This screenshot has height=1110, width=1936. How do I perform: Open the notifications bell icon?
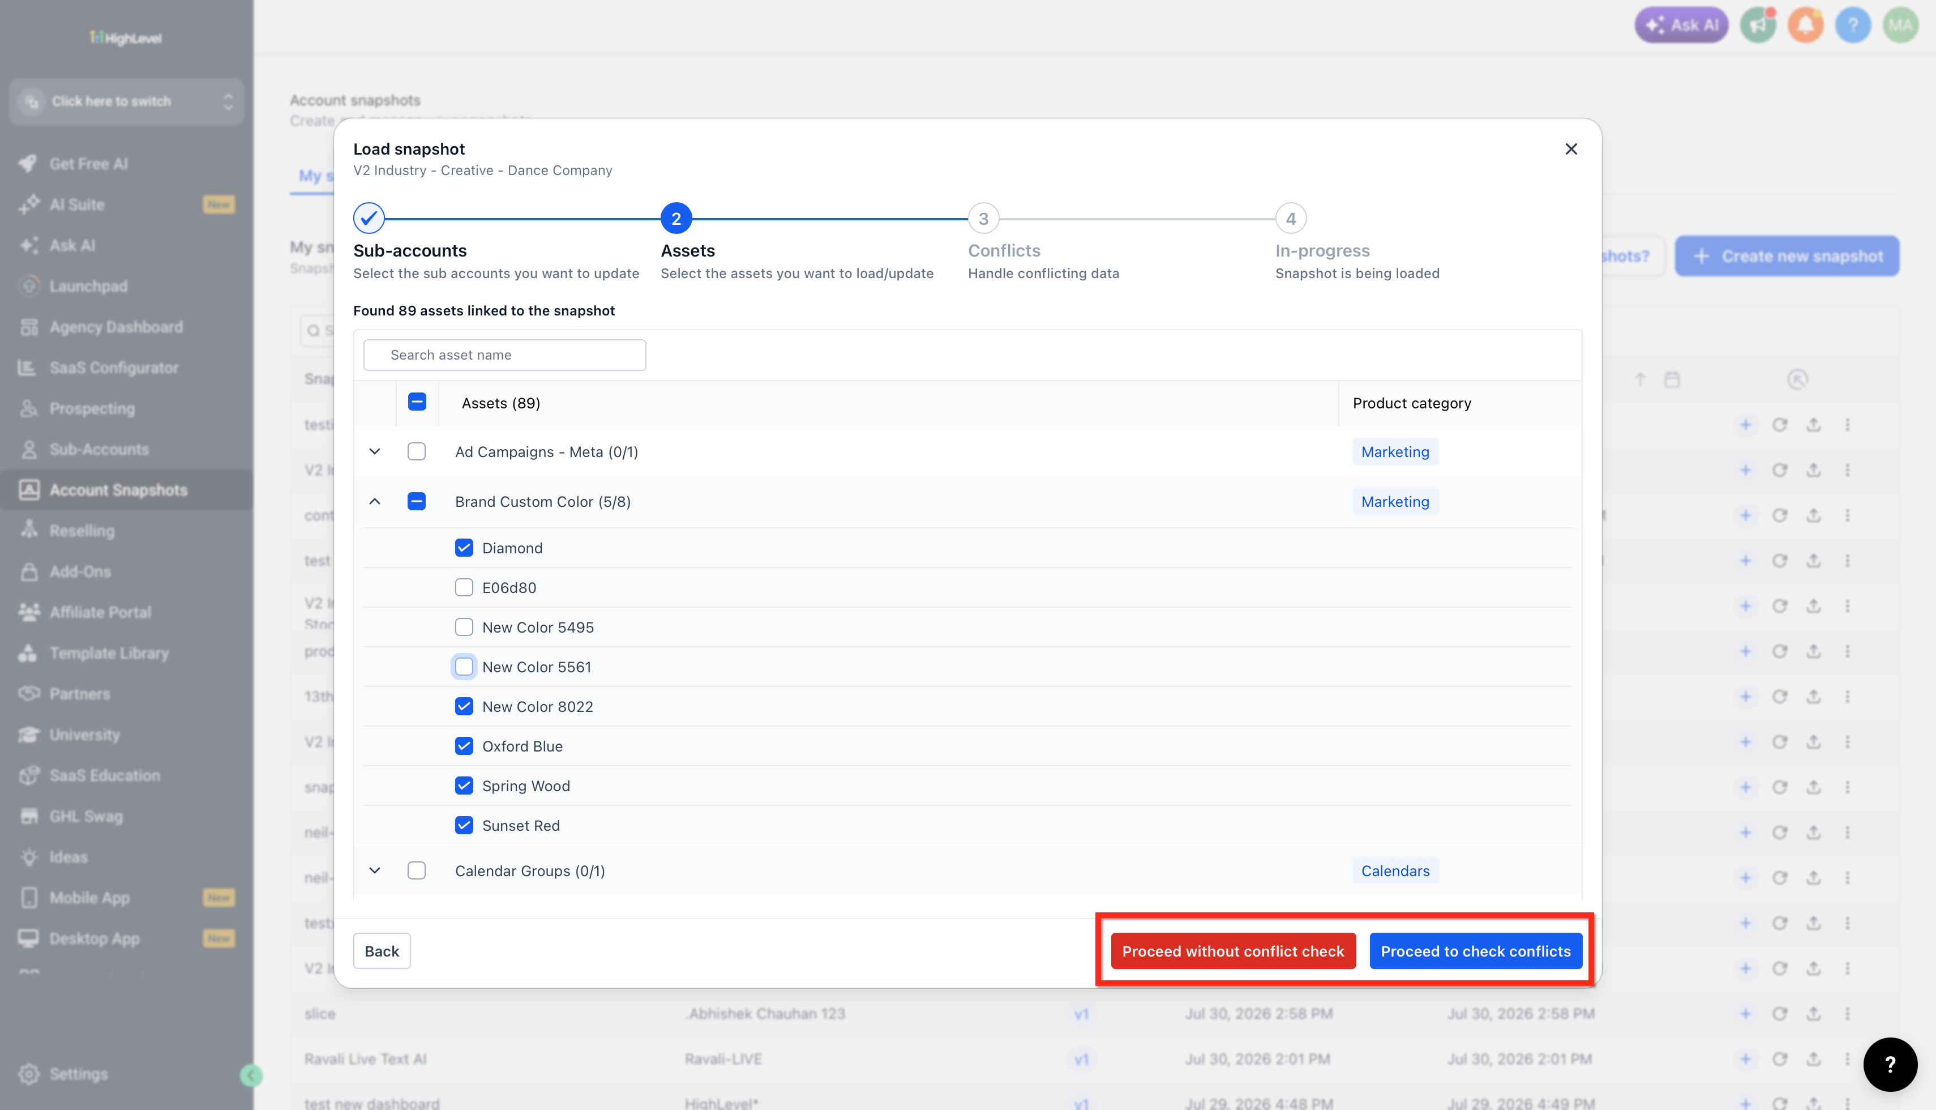click(x=1806, y=25)
